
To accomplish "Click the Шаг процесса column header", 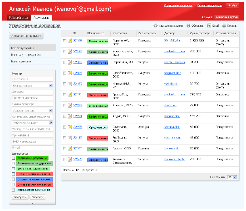I will tap(96, 33).
